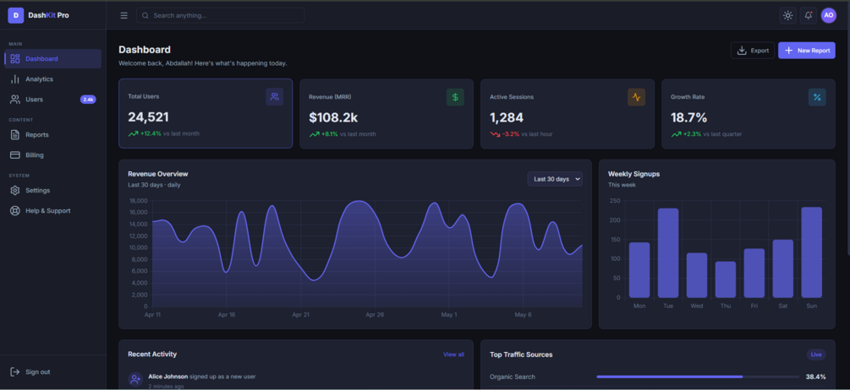Image resolution: width=850 pixels, height=390 pixels.
Task: Click the Revenue dollar sign icon
Action: point(455,97)
